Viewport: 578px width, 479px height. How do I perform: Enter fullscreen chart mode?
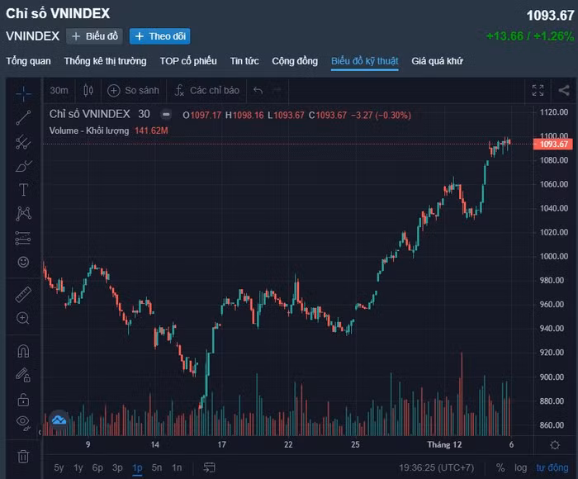coord(538,90)
